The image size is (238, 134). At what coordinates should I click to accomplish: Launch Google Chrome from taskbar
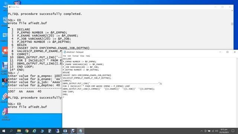(x=27, y=131)
